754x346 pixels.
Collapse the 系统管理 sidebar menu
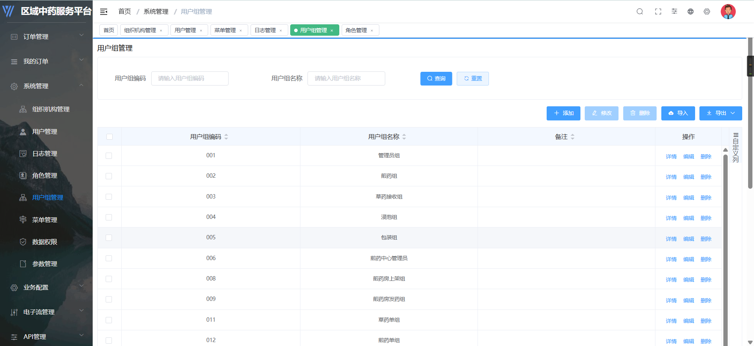[x=82, y=85]
